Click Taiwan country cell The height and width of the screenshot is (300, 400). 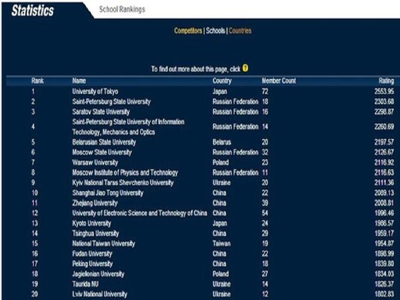coord(221,244)
